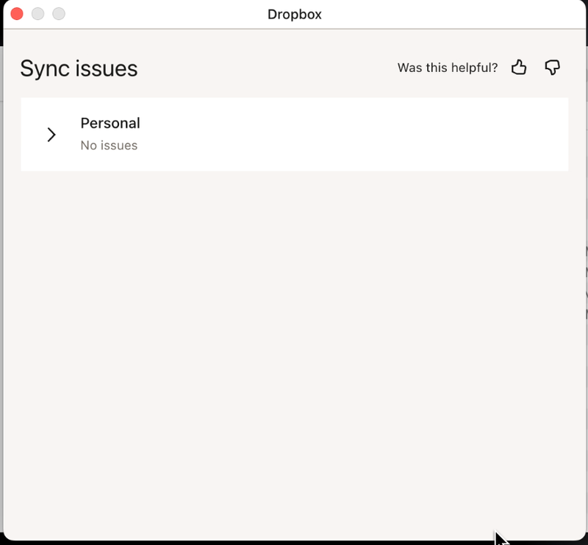Click the "Sync issues" heading
This screenshot has width=588, height=545.
click(79, 68)
